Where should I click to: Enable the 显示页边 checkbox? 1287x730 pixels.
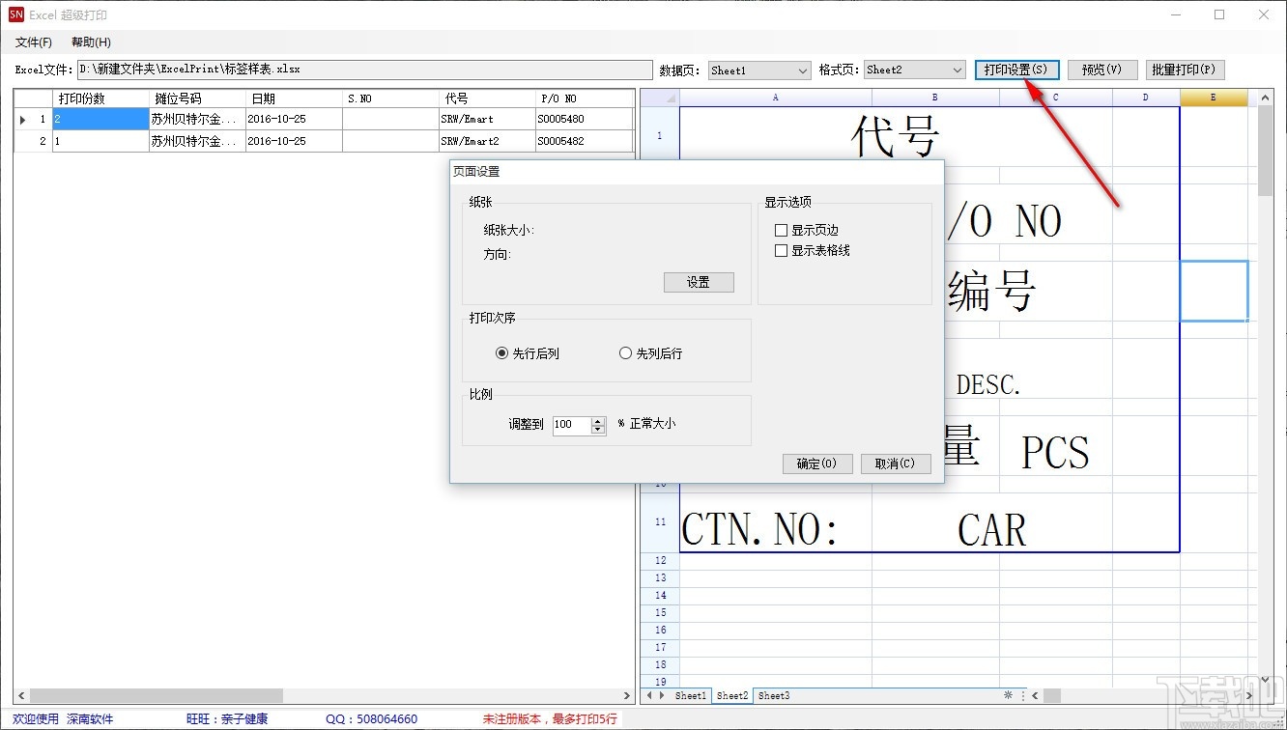[x=782, y=231]
